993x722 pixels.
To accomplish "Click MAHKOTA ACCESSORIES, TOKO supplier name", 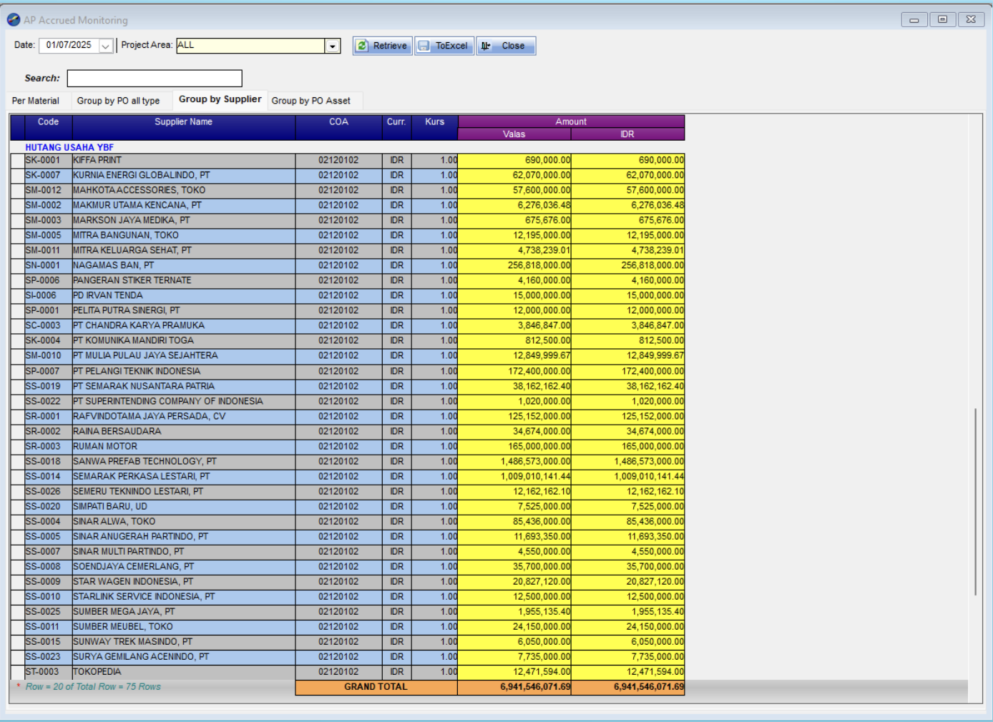I will tap(140, 190).
